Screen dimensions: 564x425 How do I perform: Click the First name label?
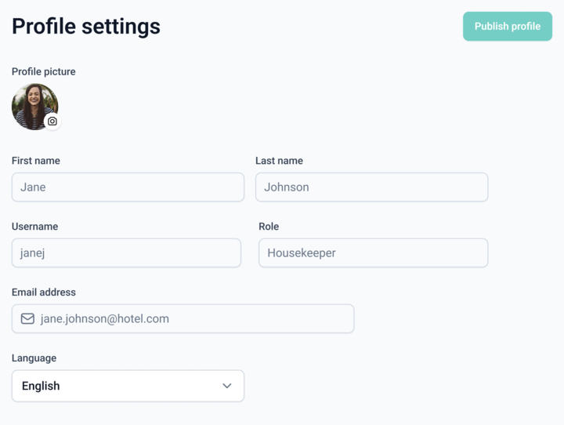pyautogui.click(x=36, y=161)
